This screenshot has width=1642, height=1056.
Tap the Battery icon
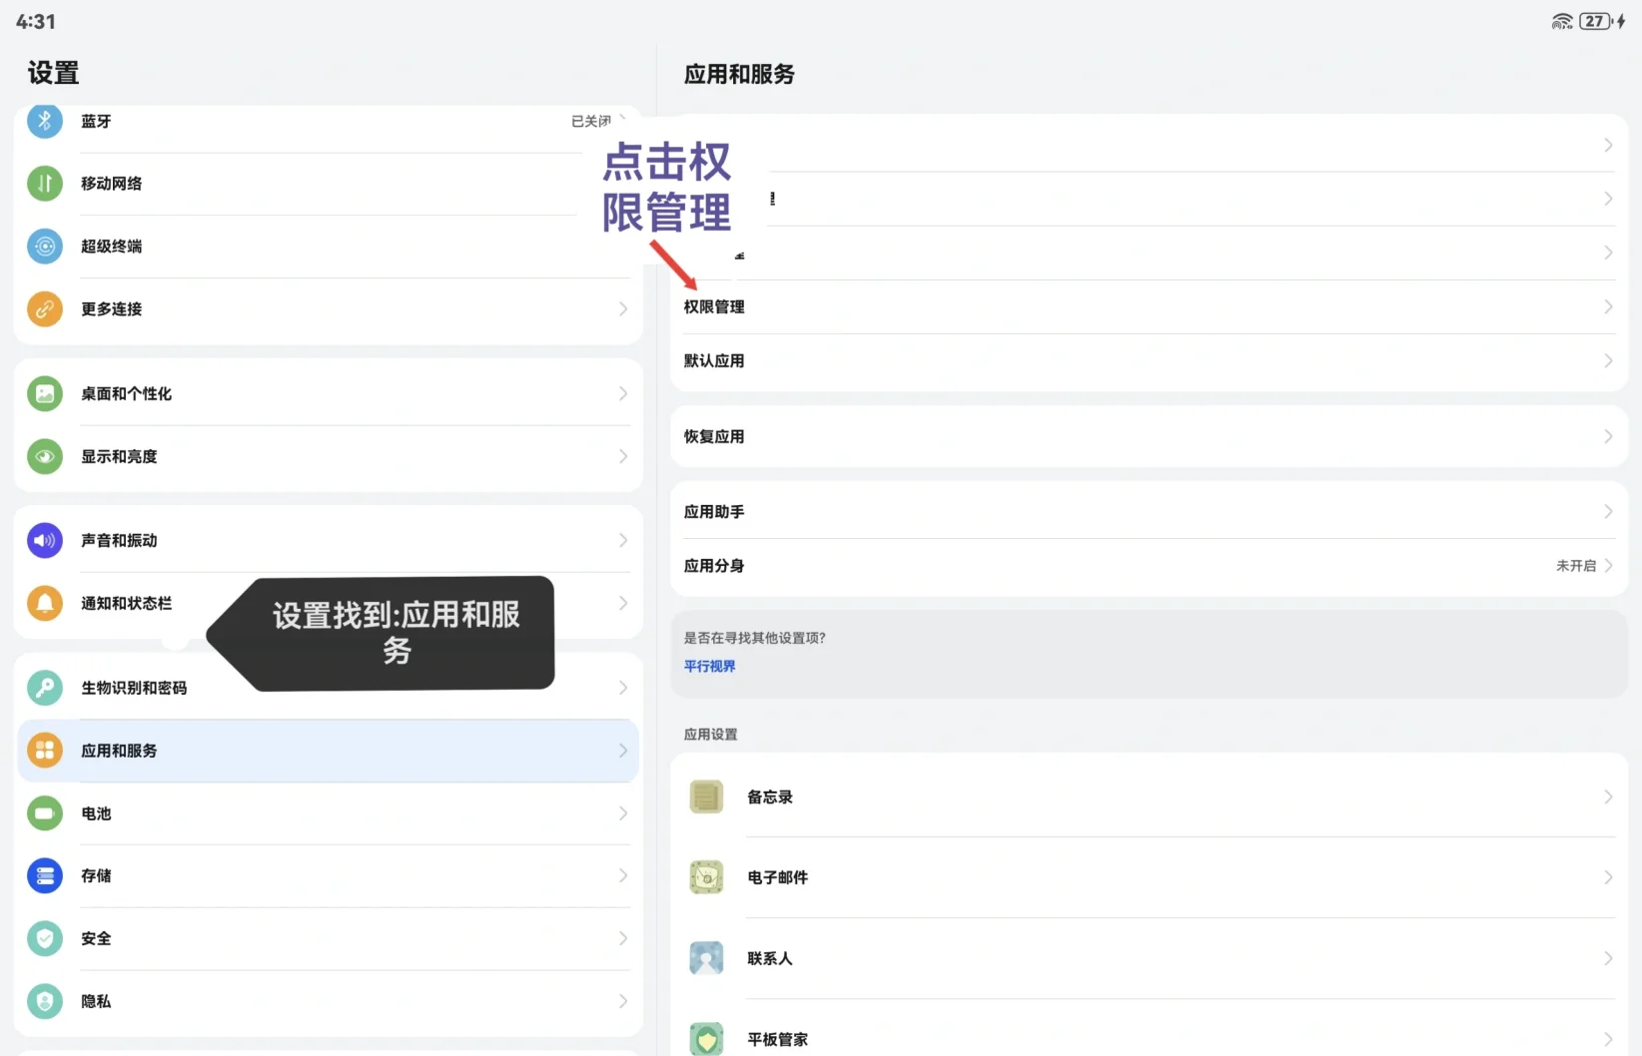click(x=44, y=813)
